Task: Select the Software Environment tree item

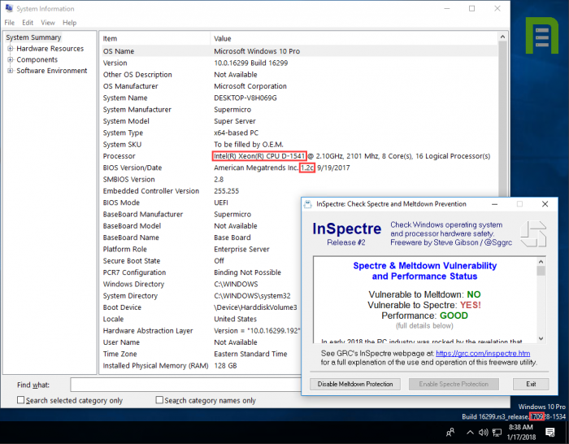Action: coord(52,71)
